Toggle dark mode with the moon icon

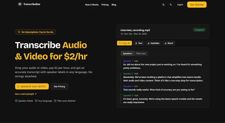(163, 4)
